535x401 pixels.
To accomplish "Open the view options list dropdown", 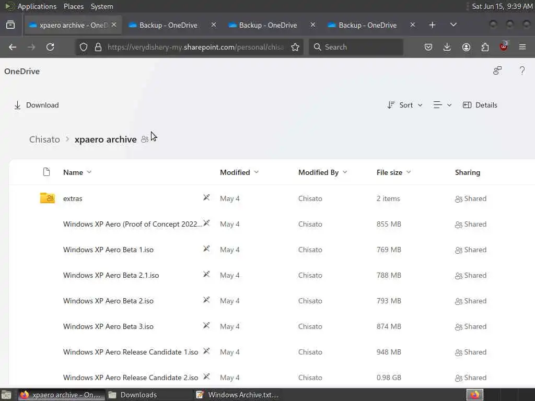I will tap(442, 105).
